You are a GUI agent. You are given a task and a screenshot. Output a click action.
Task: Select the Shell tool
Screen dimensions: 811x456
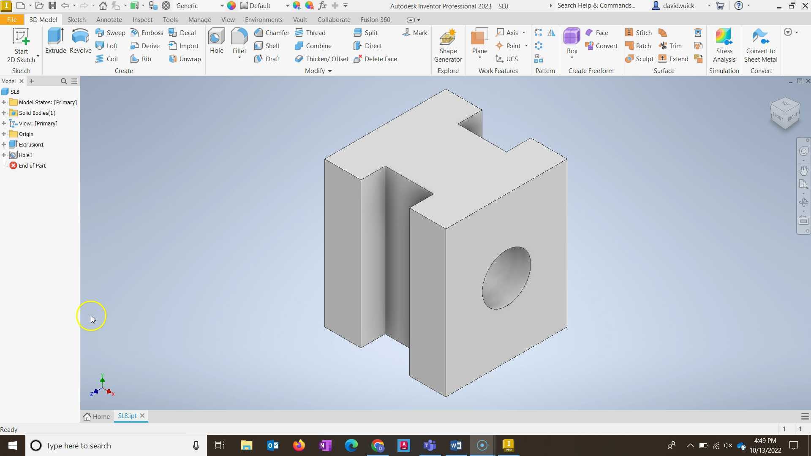pyautogui.click(x=267, y=46)
